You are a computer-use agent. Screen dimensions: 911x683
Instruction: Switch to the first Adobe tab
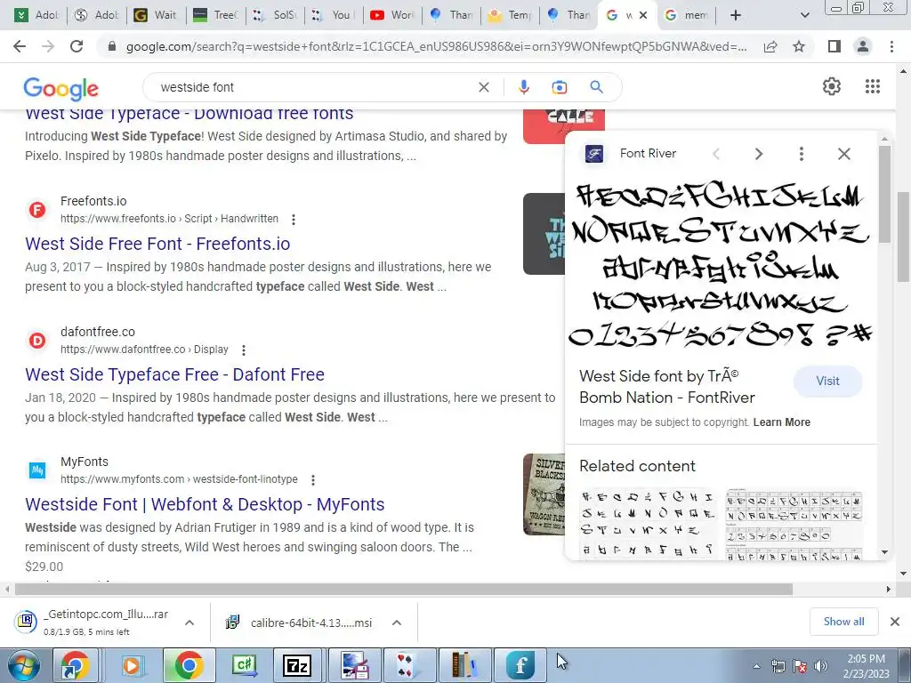[x=36, y=15]
